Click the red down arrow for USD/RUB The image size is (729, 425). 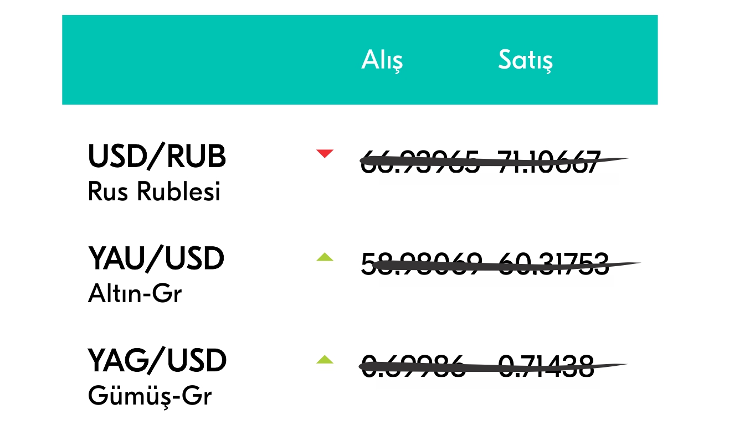pyautogui.click(x=325, y=153)
